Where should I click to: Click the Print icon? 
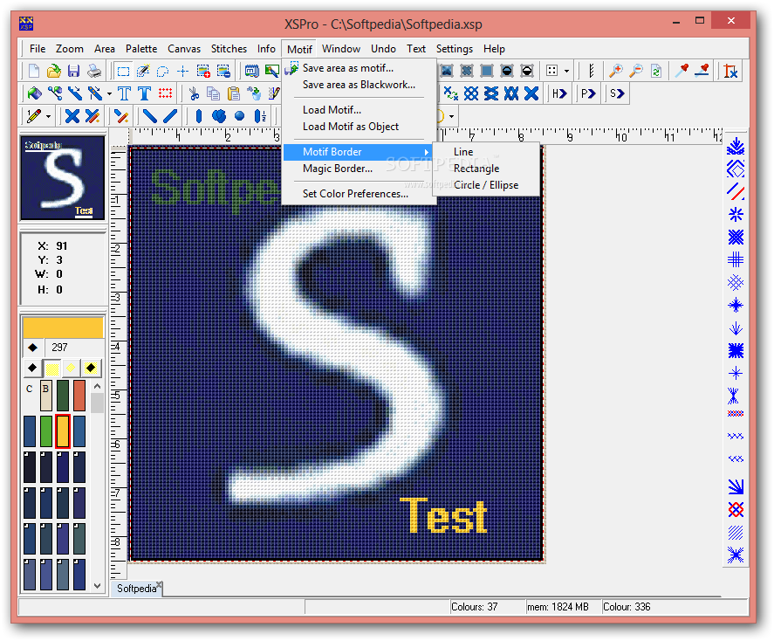tap(93, 71)
